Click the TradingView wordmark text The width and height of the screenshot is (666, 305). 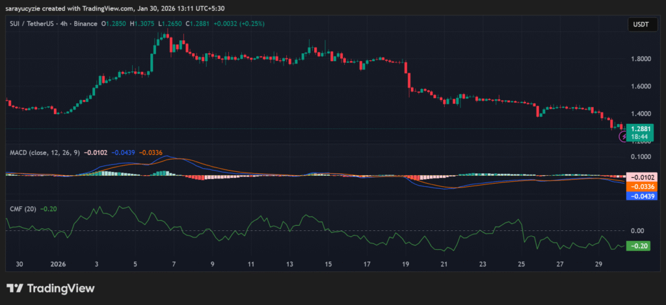click(x=60, y=288)
